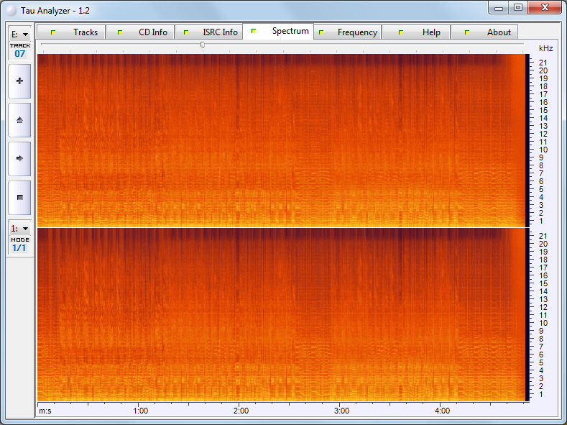Click the 4:00 mark on time axis
Screen dimensions: 567x425
(x=443, y=410)
